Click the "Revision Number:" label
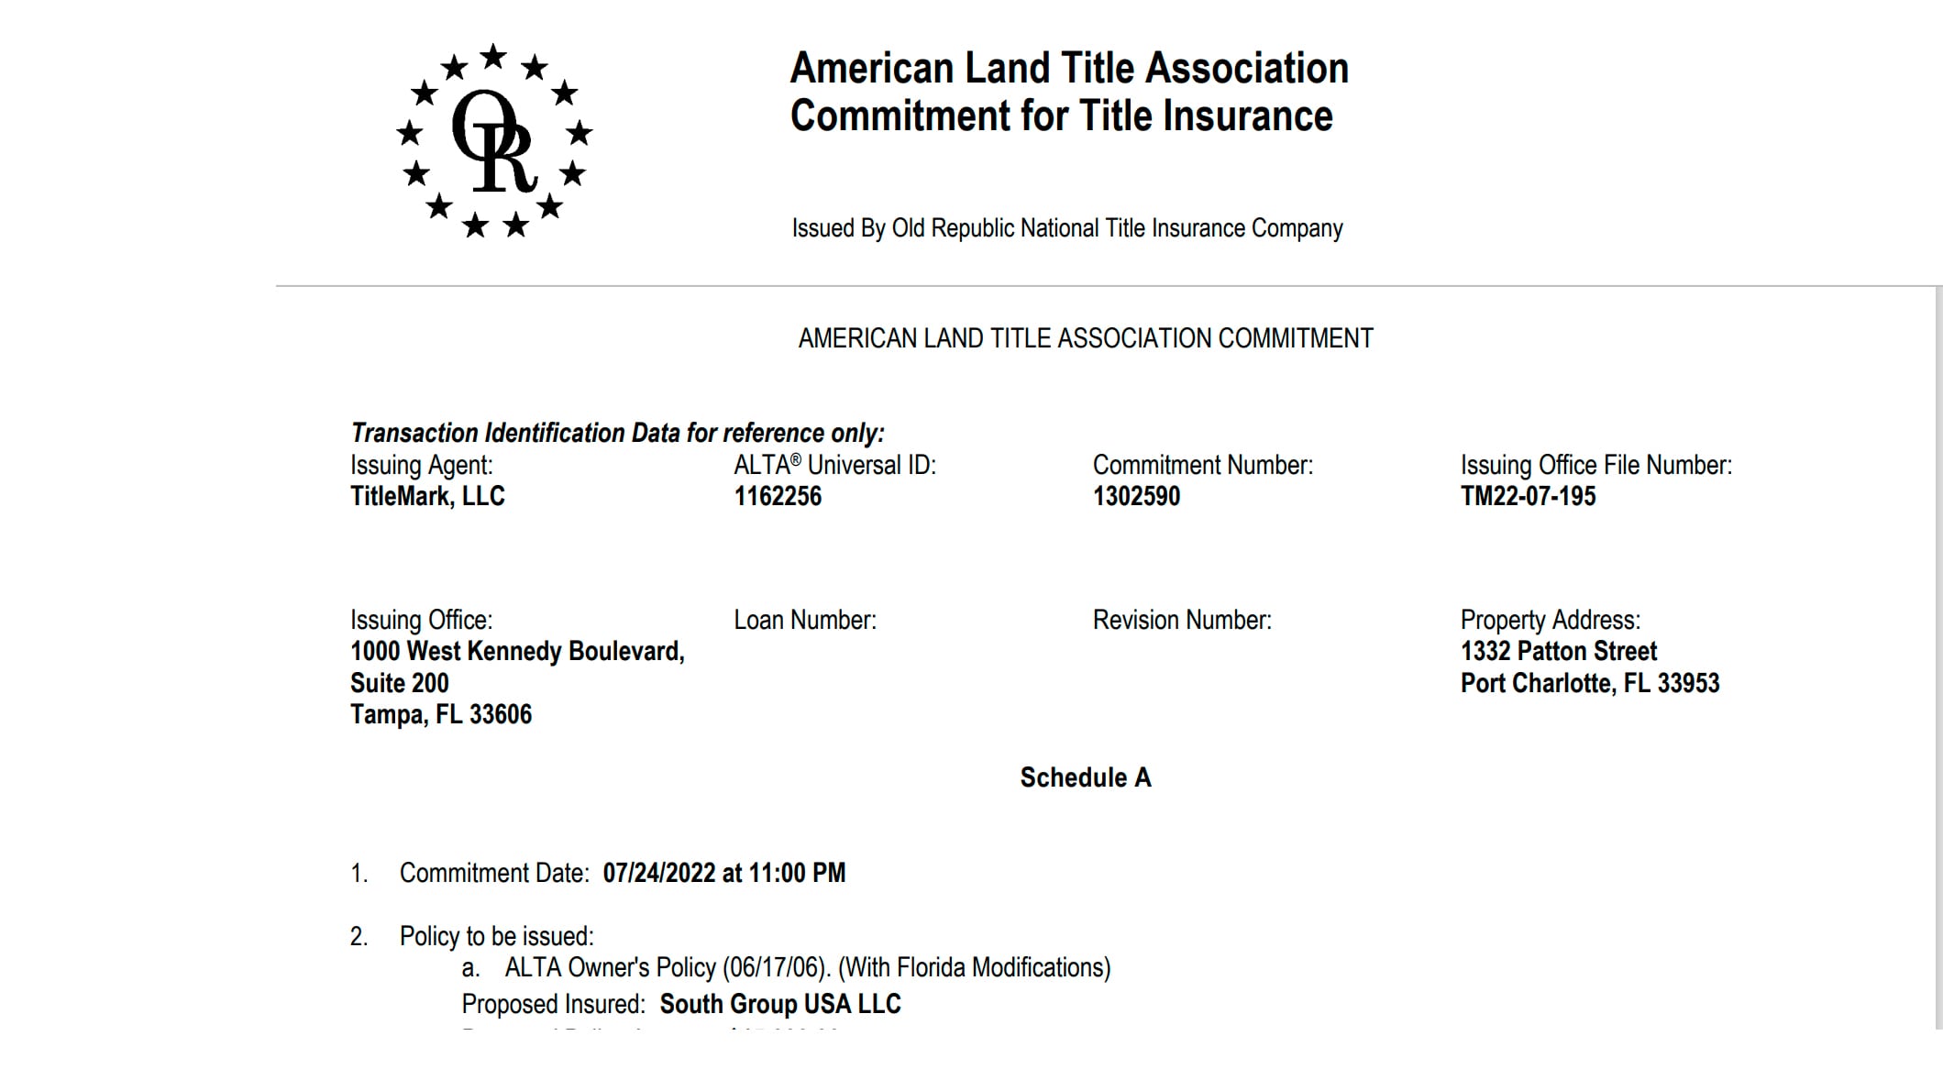The image size is (1943, 1069). click(x=1182, y=621)
